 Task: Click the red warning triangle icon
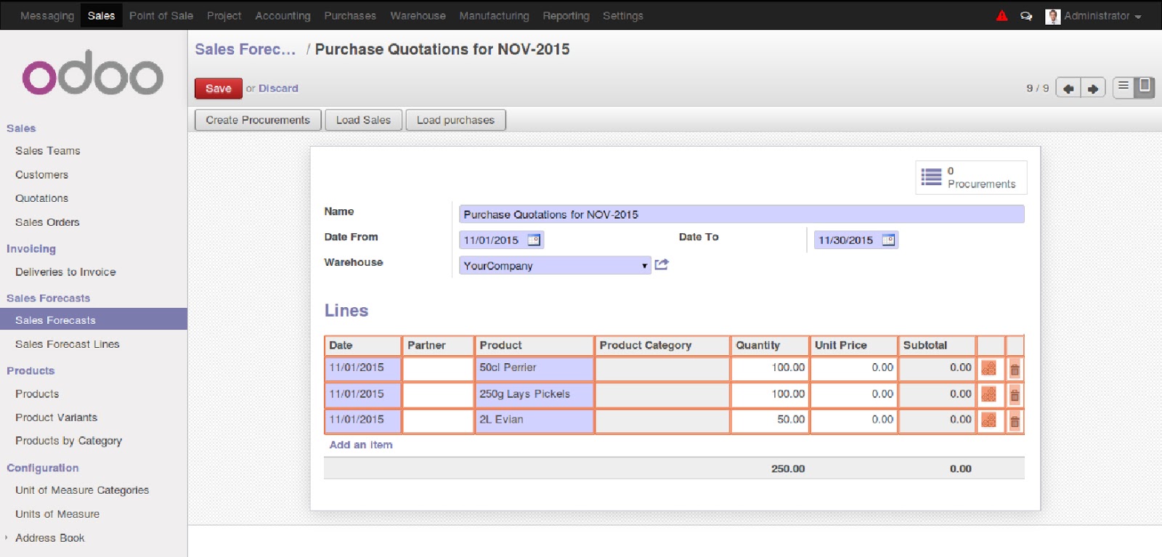[x=1001, y=15]
